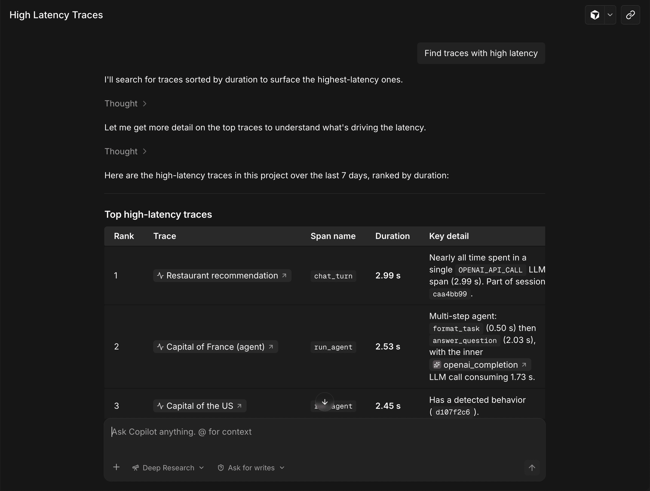The height and width of the screenshot is (491, 650).
Task: Click the Duration column header
Action: [392, 236]
